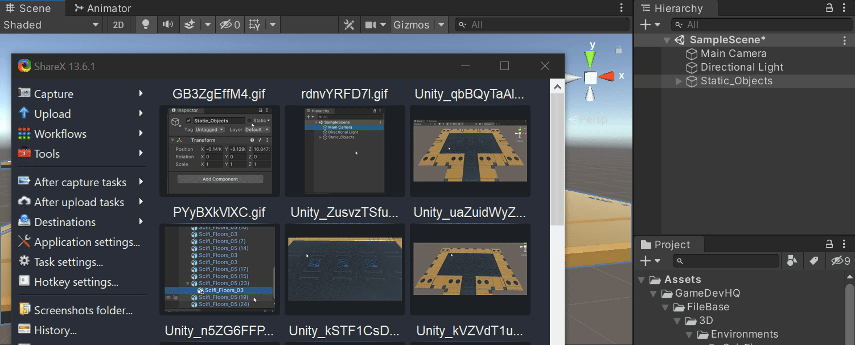Collapse the Environments folder arrow

coord(689,334)
